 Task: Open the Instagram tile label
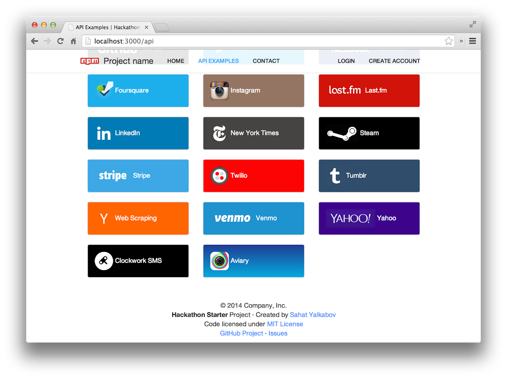(245, 90)
